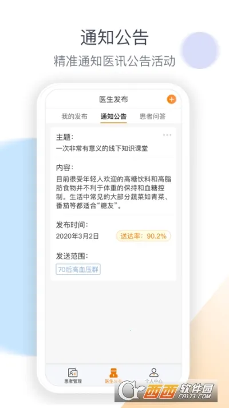The image size is (229, 408).
Task: Tap the 医生发布 page title
Action: (113, 99)
